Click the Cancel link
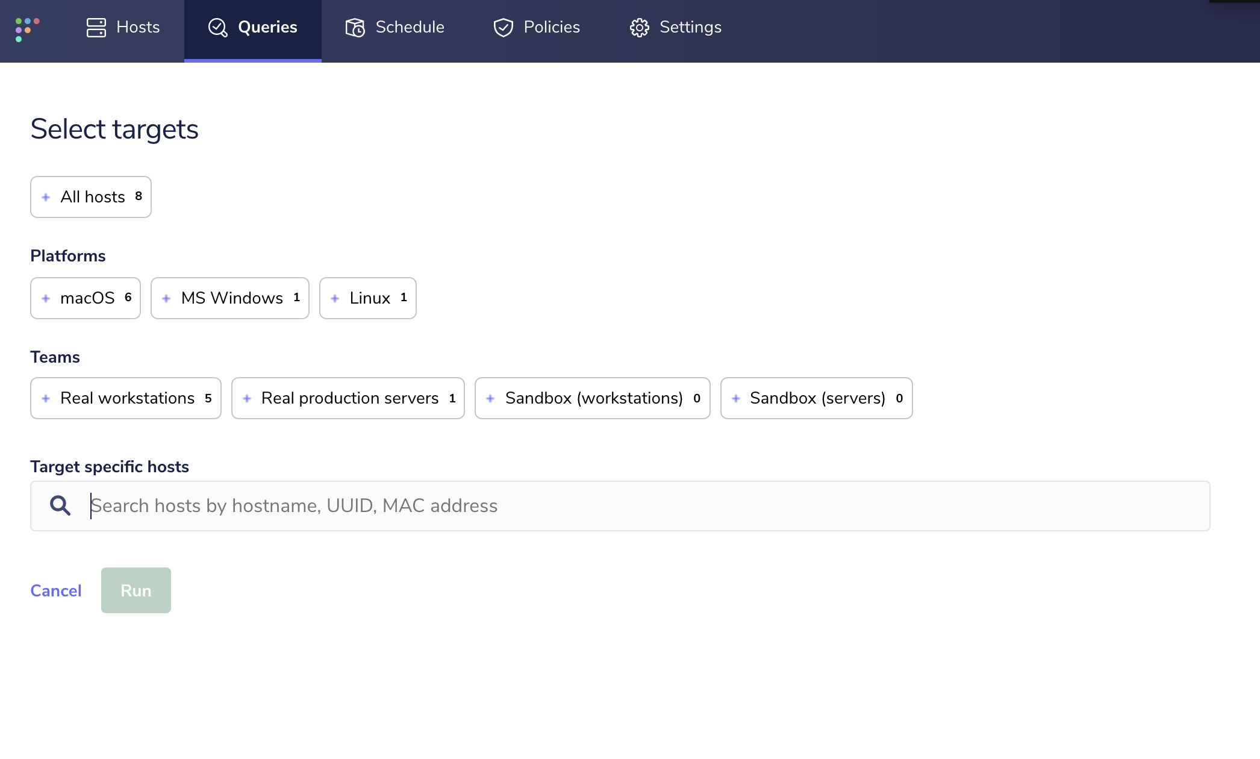Screen dimensions: 1260x759 [x=55, y=590]
